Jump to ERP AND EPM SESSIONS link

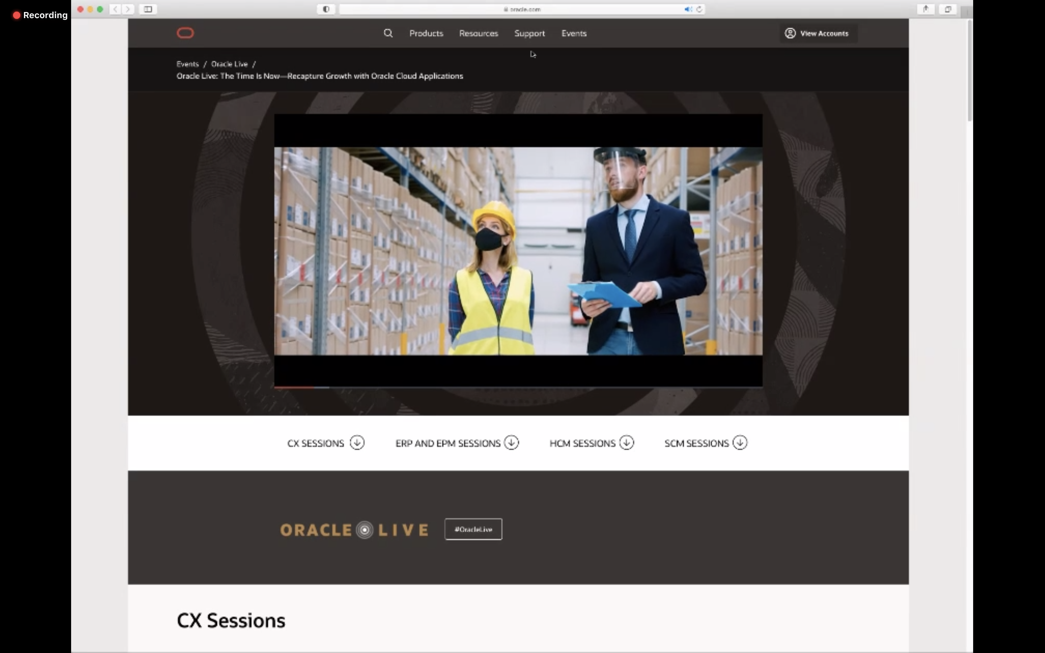click(448, 443)
